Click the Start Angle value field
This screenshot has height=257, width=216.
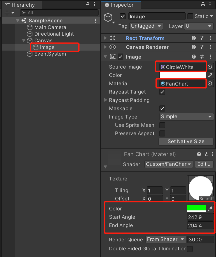tap(200, 217)
